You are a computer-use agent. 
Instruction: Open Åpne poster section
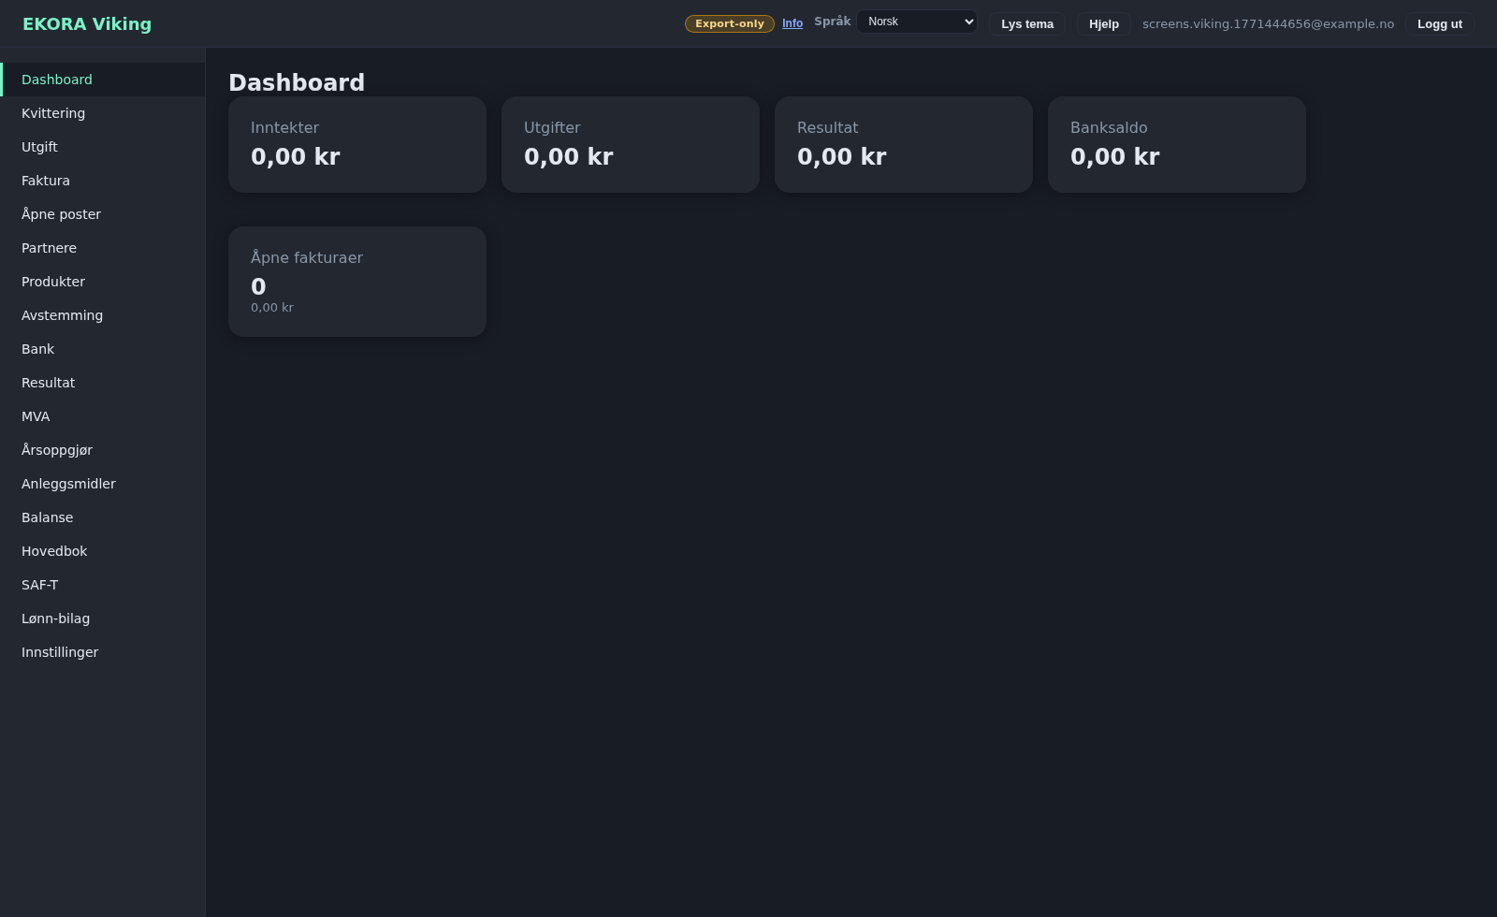pos(61,214)
